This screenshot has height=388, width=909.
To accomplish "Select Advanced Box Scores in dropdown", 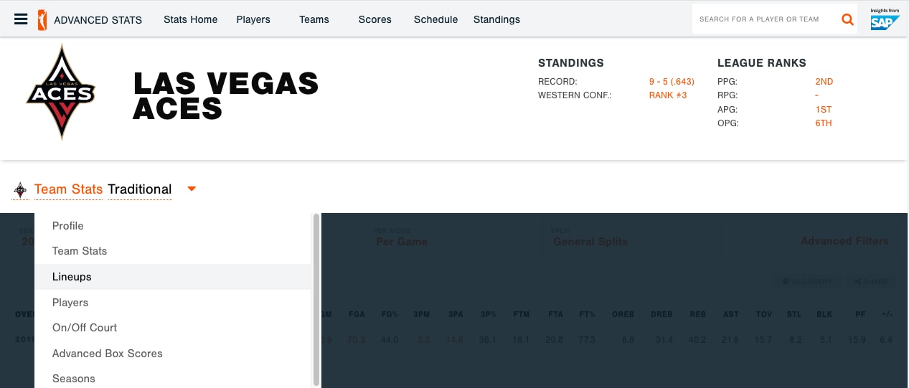I will [172, 354].
